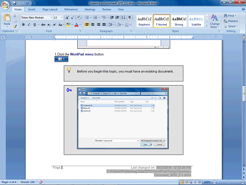Click the Bullets list icon
The width and height of the screenshot is (246, 185).
[87, 18]
